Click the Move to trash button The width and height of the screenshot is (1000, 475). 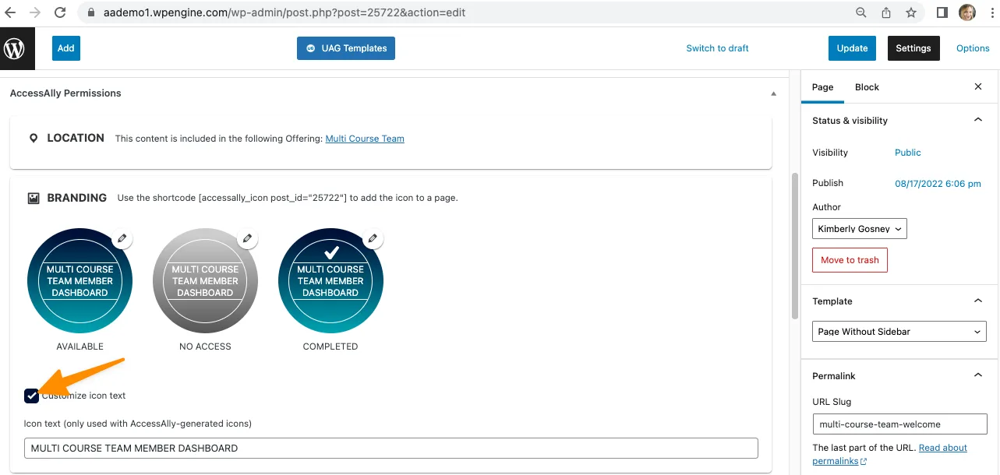pyautogui.click(x=850, y=260)
